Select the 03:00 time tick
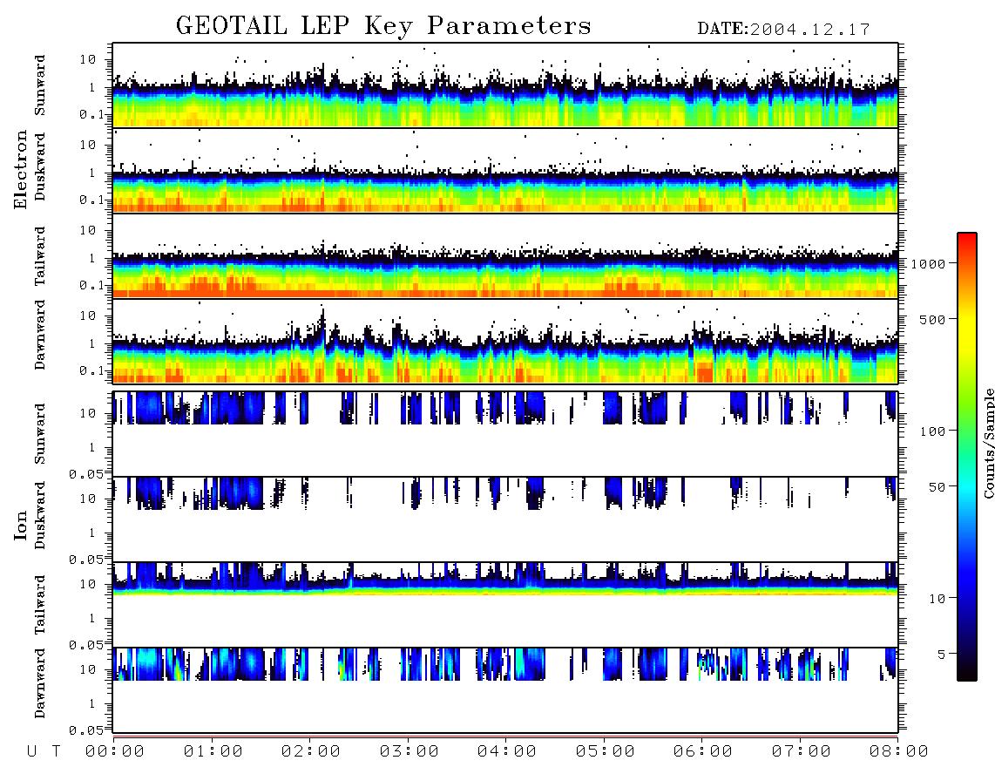Viewport: 995px width, 767px height. 410,752
